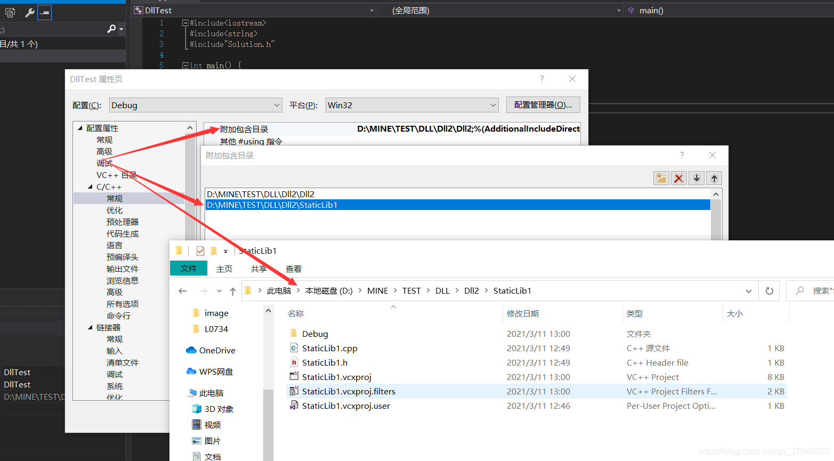Click the properties checkmark icon in Explorer title bar
Screen dimensions: 834x461
tap(200, 251)
